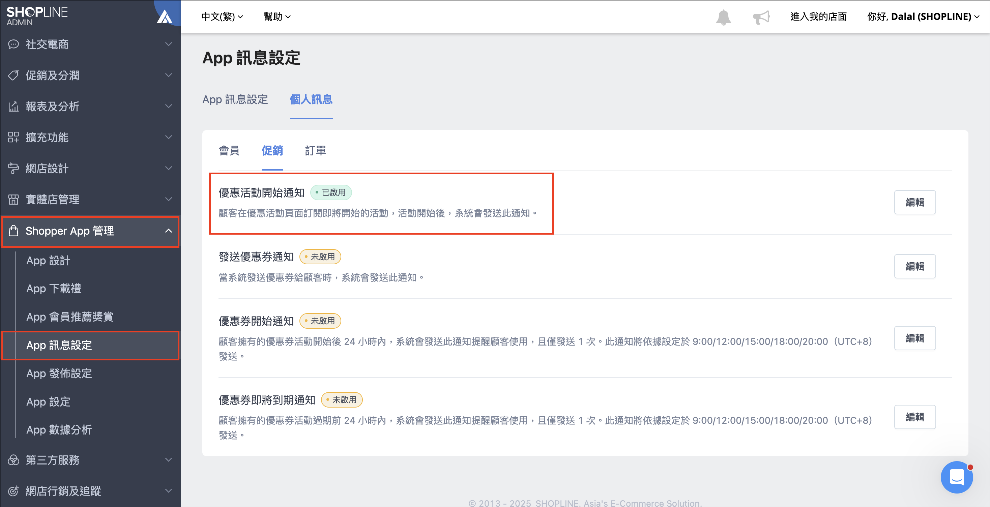990x507 pixels.
Task: Switch to the 訂單 sub-tab
Action: coord(316,151)
